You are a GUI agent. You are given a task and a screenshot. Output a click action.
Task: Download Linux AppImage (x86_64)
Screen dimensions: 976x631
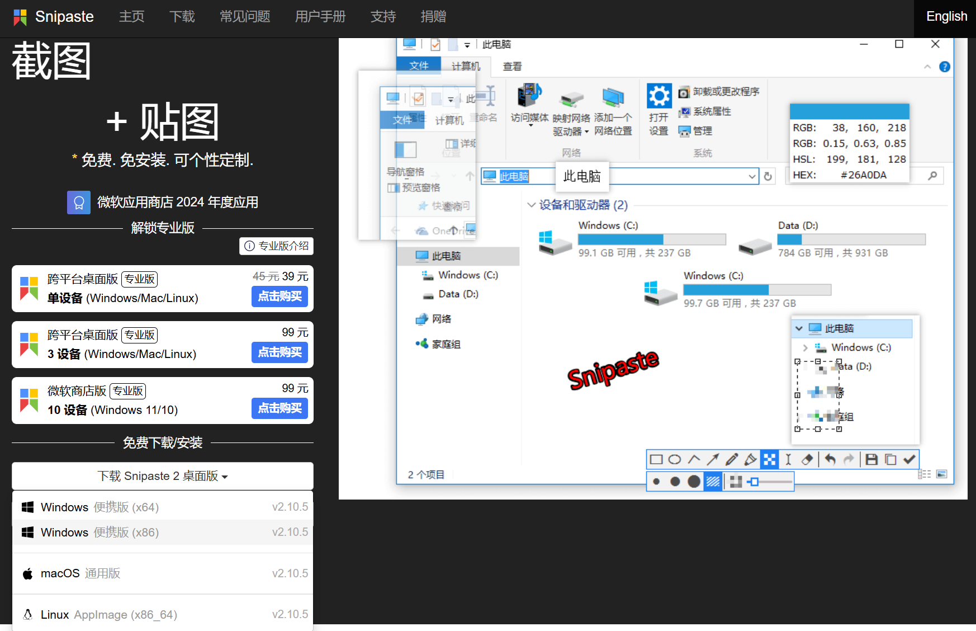pos(163,615)
